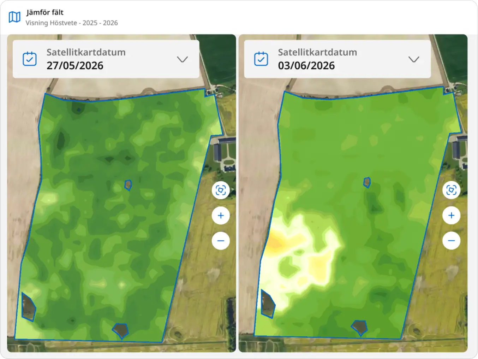Viewport: 478px width, 359px height.
Task: Click the calendar icon on the 03/06/2026 map
Action: click(x=261, y=59)
